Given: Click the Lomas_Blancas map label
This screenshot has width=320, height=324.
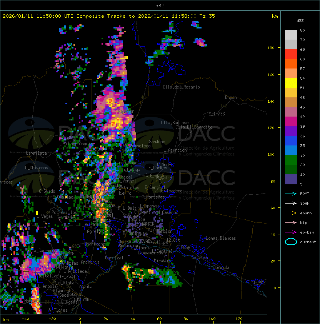Looking at the screenshot, I should [x=221, y=238].
